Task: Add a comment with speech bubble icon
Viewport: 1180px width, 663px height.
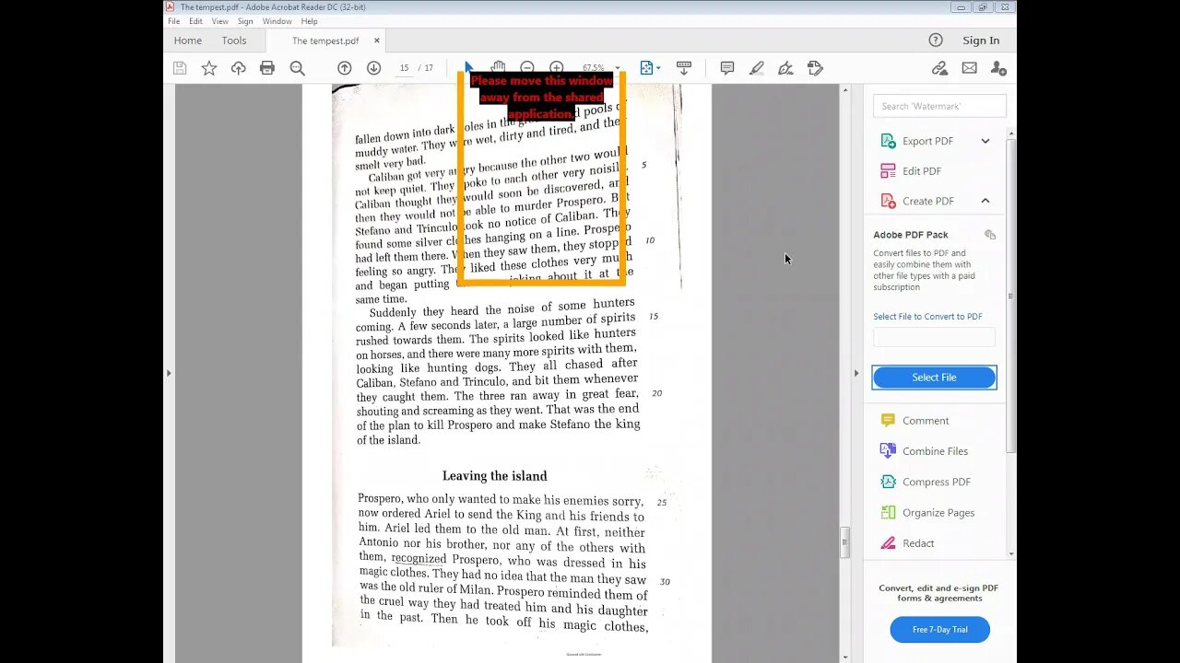Action: pyautogui.click(x=727, y=68)
